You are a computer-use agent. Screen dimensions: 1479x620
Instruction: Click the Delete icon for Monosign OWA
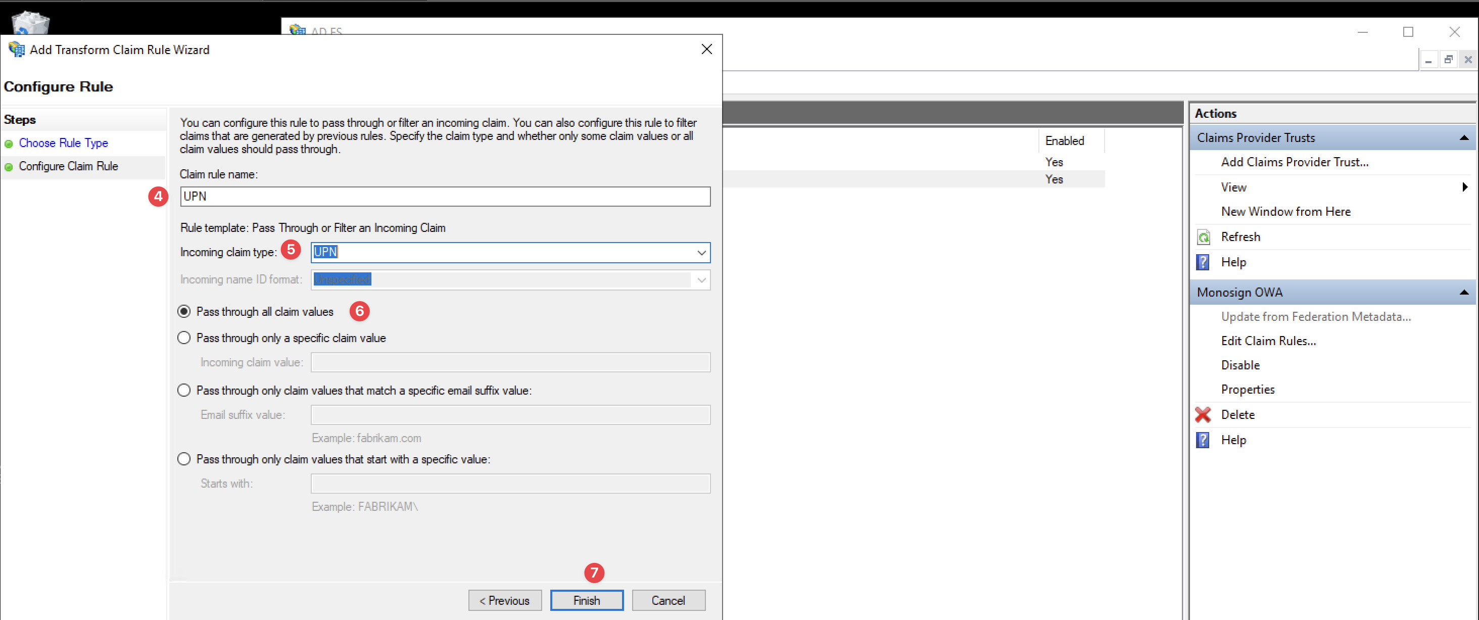1206,413
